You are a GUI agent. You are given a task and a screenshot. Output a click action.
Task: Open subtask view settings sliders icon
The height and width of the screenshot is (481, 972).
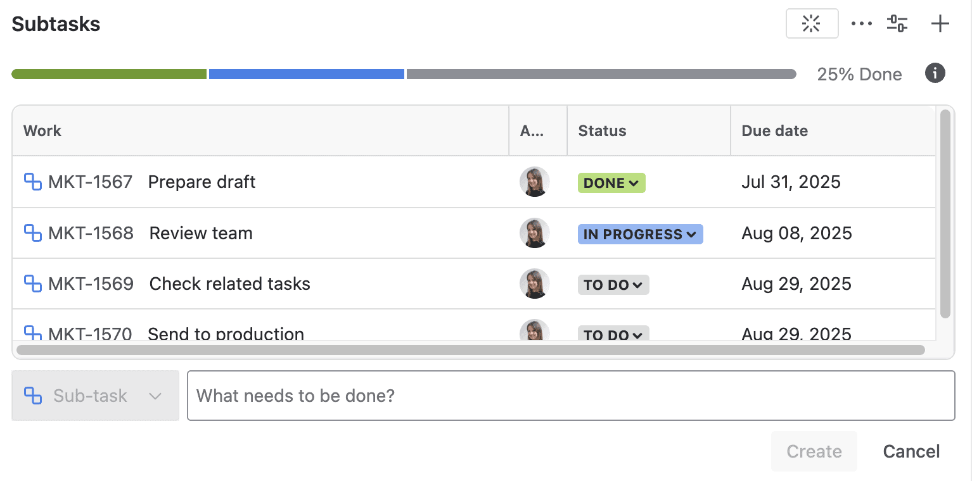coord(897,23)
